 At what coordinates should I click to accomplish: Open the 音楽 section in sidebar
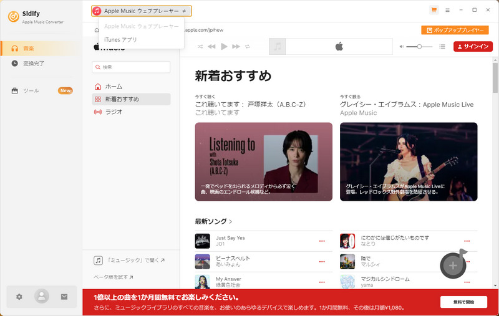click(x=41, y=49)
